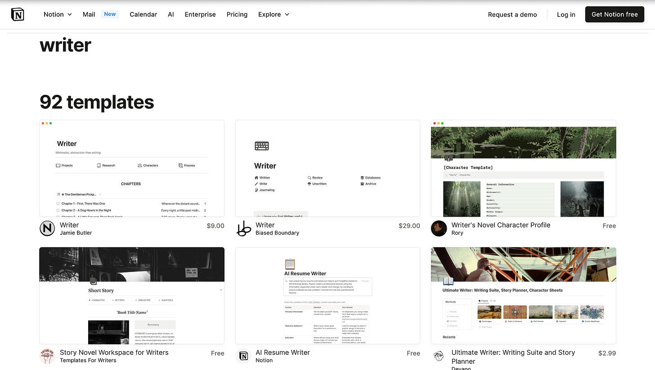Screen dimensions: 655x370
Task: Open the Notion dropdown menu
Action: [x=58, y=14]
